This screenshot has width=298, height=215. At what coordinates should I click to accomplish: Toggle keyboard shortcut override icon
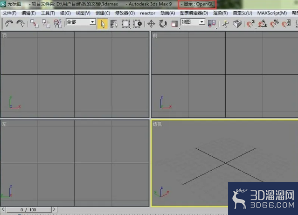point(237,24)
